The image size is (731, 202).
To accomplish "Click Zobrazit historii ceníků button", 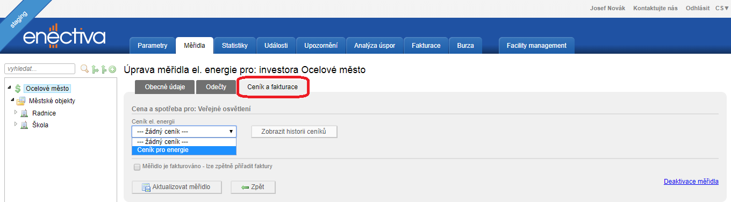I will tap(294, 132).
